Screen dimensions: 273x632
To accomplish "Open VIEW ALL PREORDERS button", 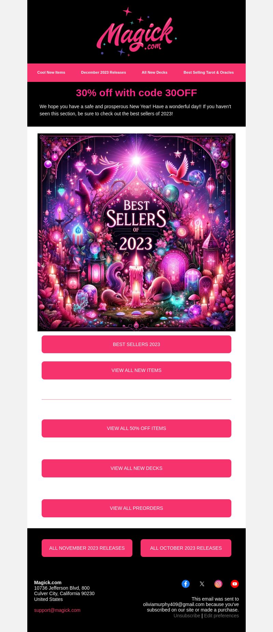I will click(x=136, y=508).
